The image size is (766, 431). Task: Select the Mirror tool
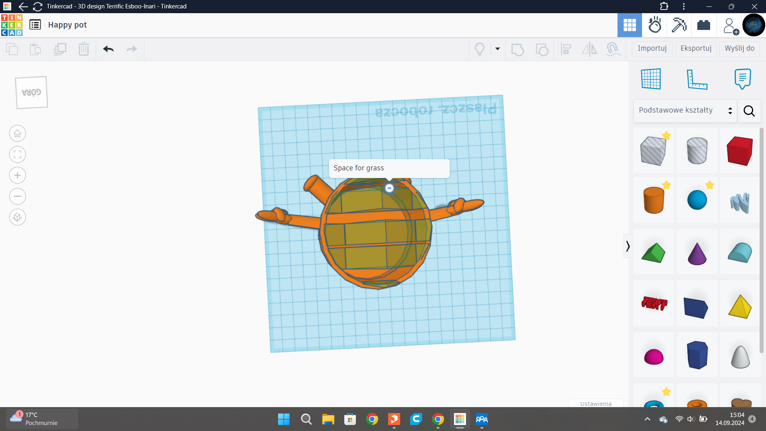tap(589, 49)
